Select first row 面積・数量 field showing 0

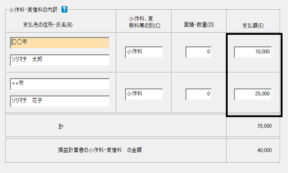pyautogui.click(x=198, y=52)
